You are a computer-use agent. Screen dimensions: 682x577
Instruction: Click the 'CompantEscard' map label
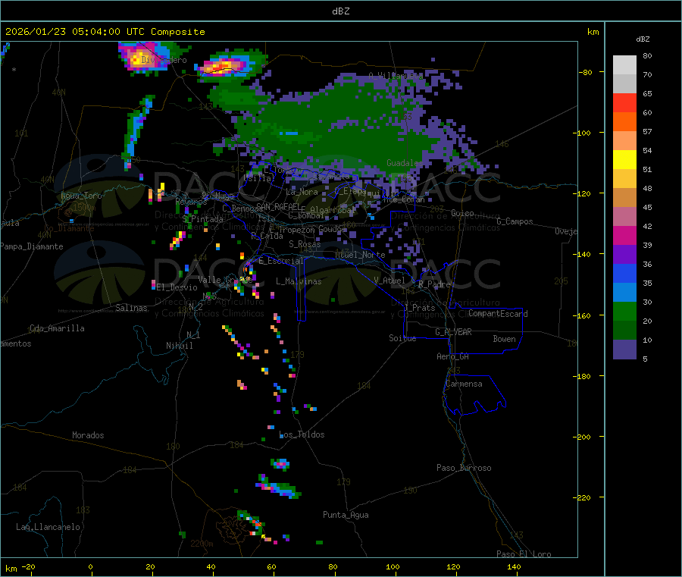pyautogui.click(x=498, y=313)
